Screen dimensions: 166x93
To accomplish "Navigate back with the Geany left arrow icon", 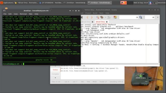I will pos(87,17).
